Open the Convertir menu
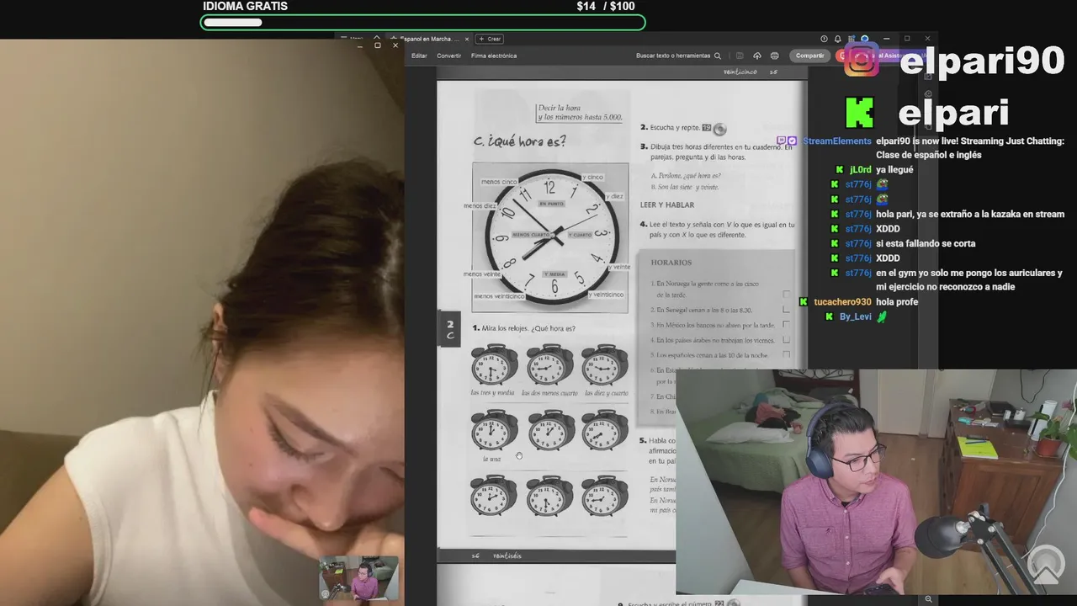This screenshot has width=1077, height=606. [448, 56]
